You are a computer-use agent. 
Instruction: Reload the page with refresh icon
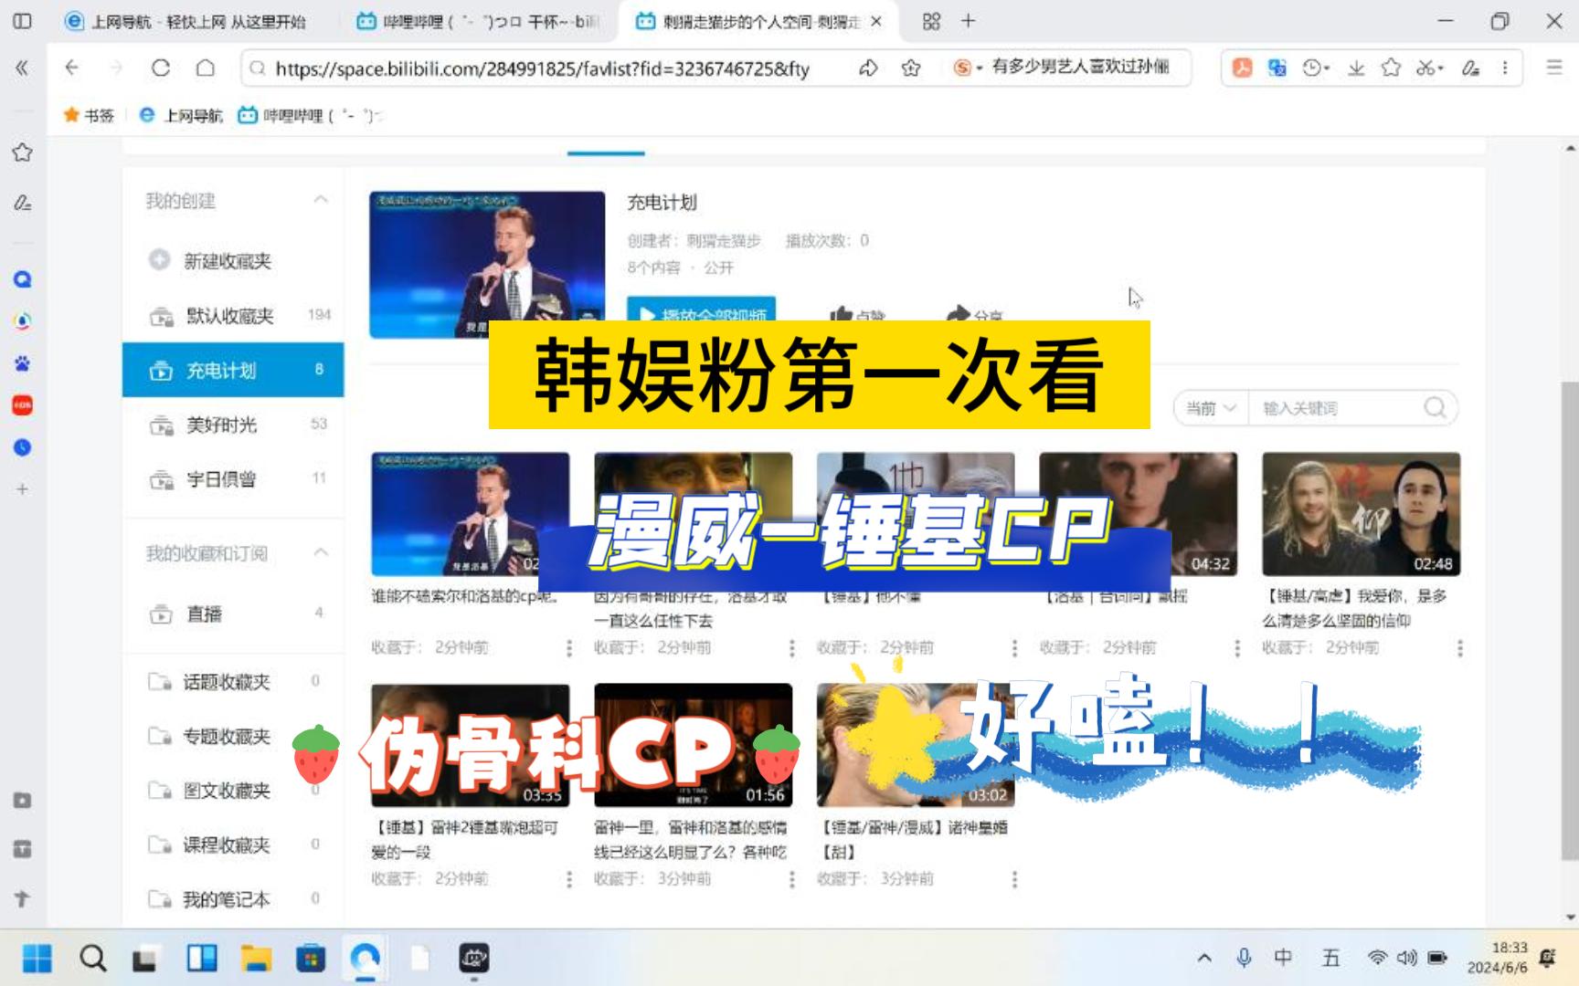coord(161,68)
